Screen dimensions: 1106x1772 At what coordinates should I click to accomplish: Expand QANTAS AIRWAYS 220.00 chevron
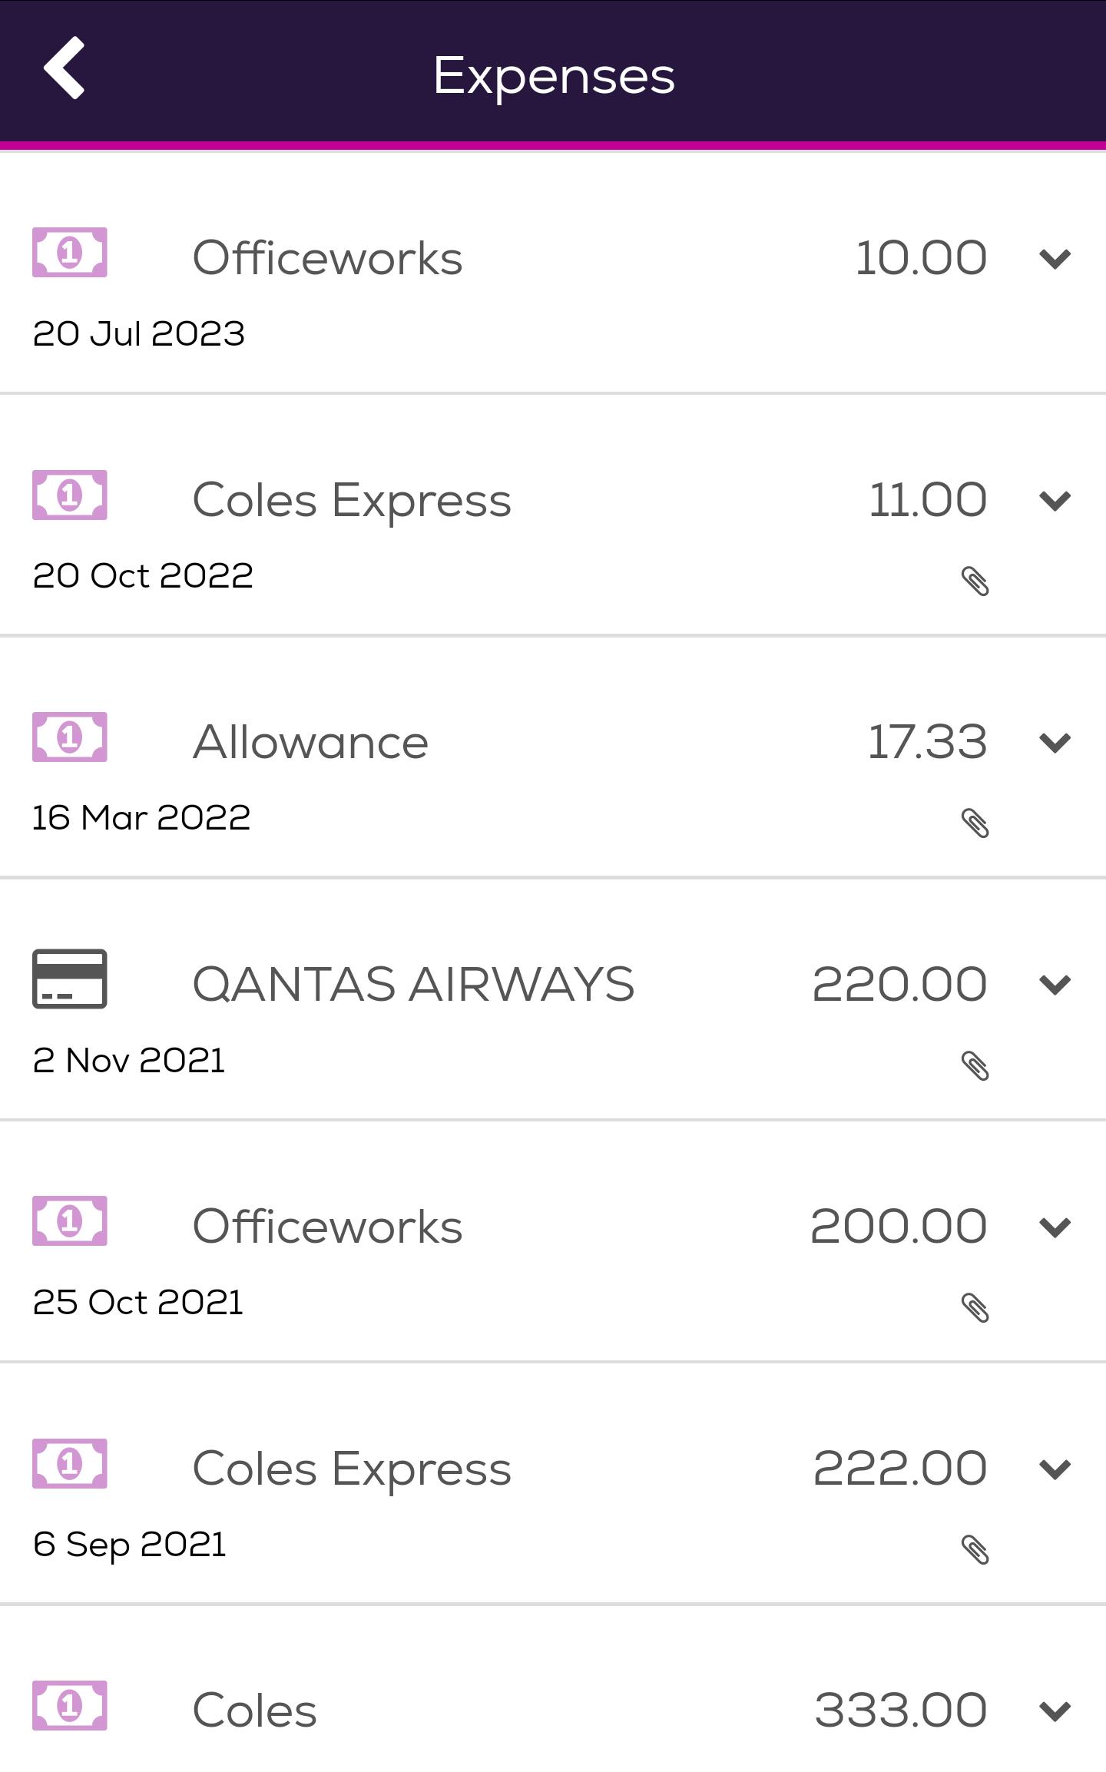(1055, 985)
